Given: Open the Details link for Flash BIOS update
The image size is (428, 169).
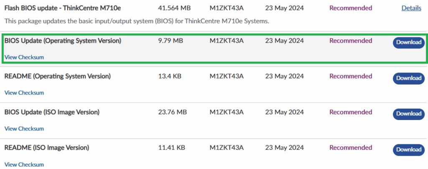Looking at the screenshot, I should click(411, 8).
